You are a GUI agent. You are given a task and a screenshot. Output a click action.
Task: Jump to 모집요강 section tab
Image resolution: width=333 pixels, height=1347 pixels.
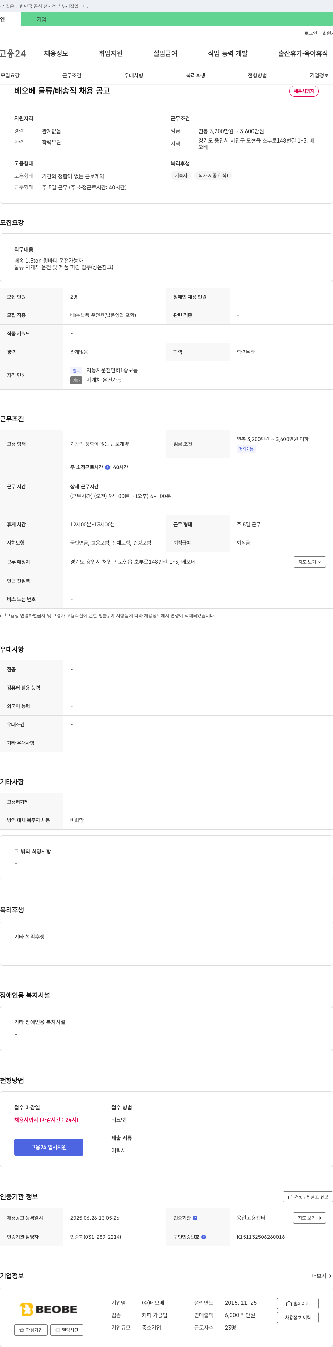point(10,75)
